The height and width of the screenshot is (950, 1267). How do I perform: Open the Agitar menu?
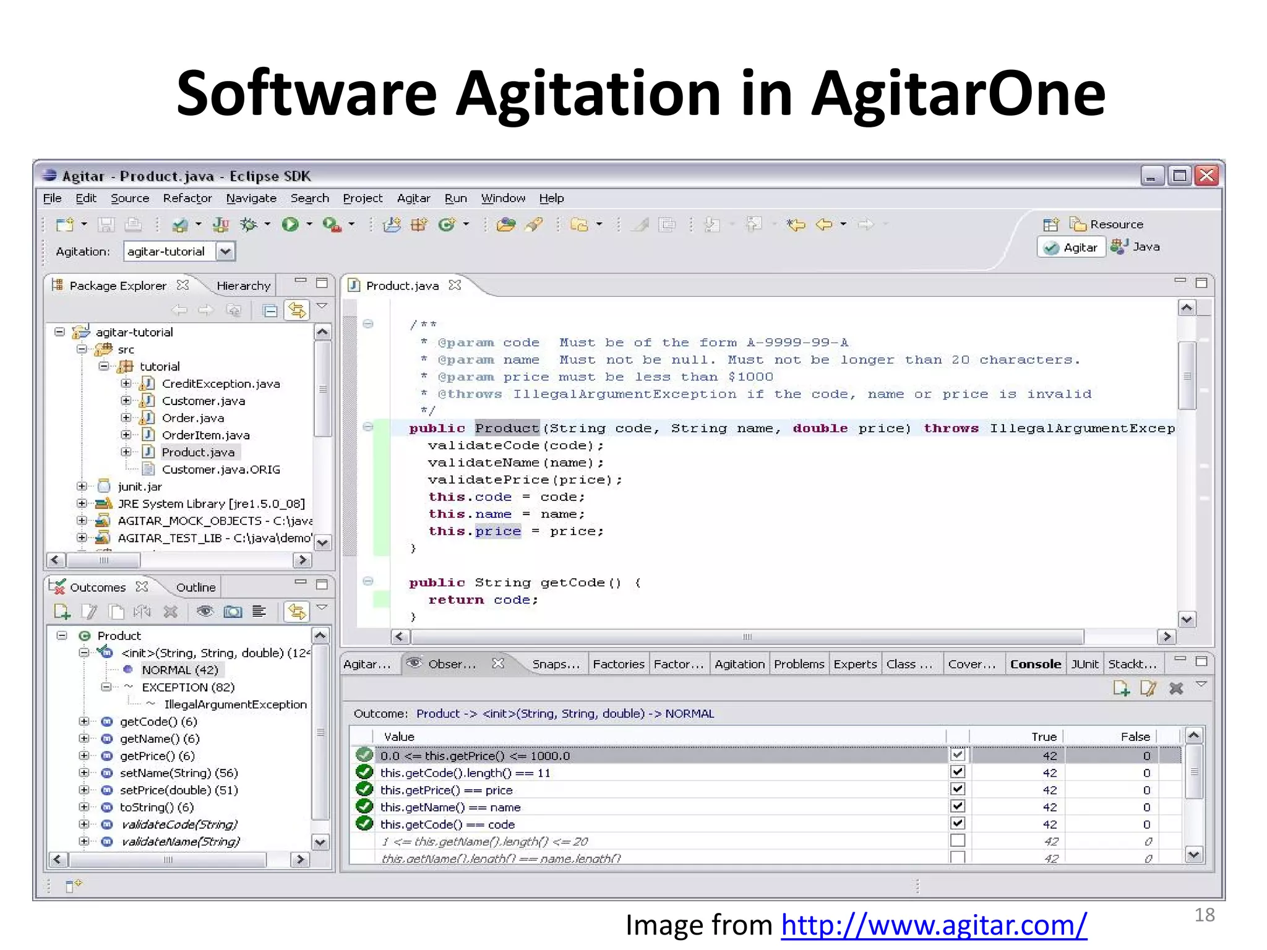413,199
